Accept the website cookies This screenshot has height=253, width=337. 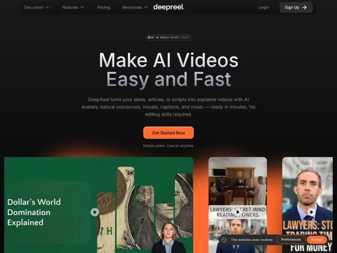coord(317,240)
